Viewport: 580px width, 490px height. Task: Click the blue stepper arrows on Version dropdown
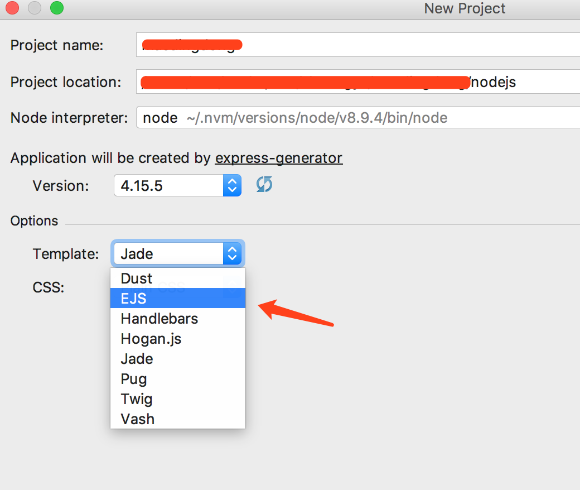[232, 185]
